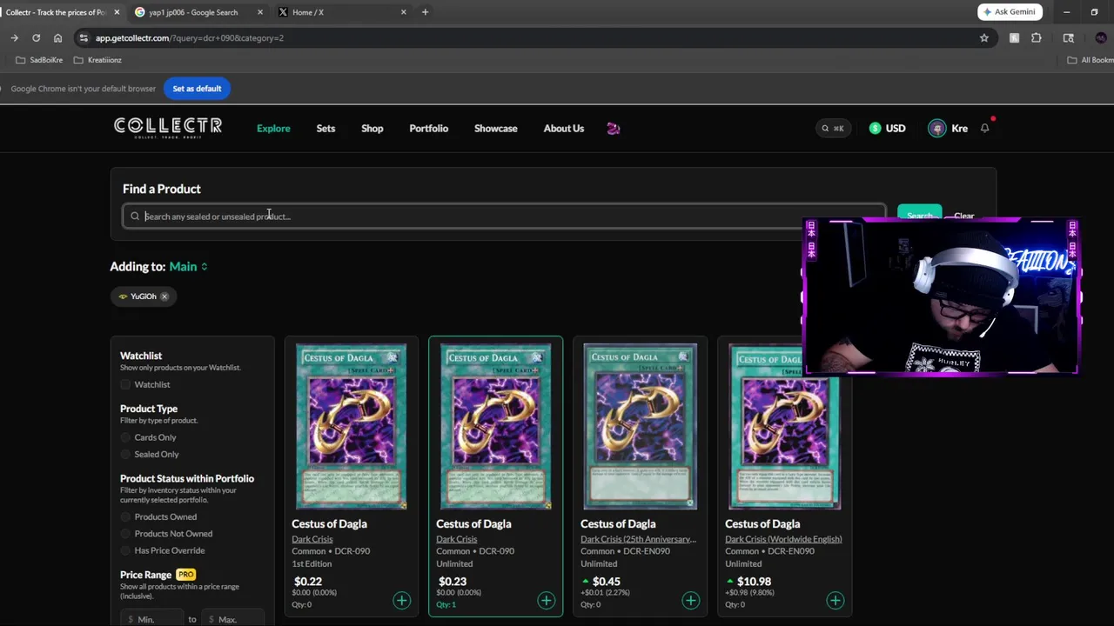Add the DCR-090 1st Edition card with plus
The width and height of the screenshot is (1114, 626).
401,600
